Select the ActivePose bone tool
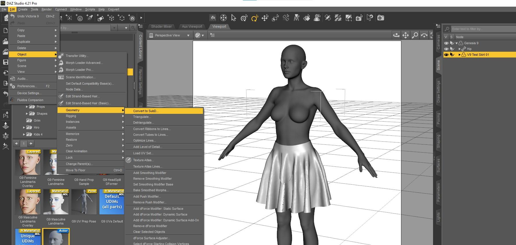 click(286, 18)
